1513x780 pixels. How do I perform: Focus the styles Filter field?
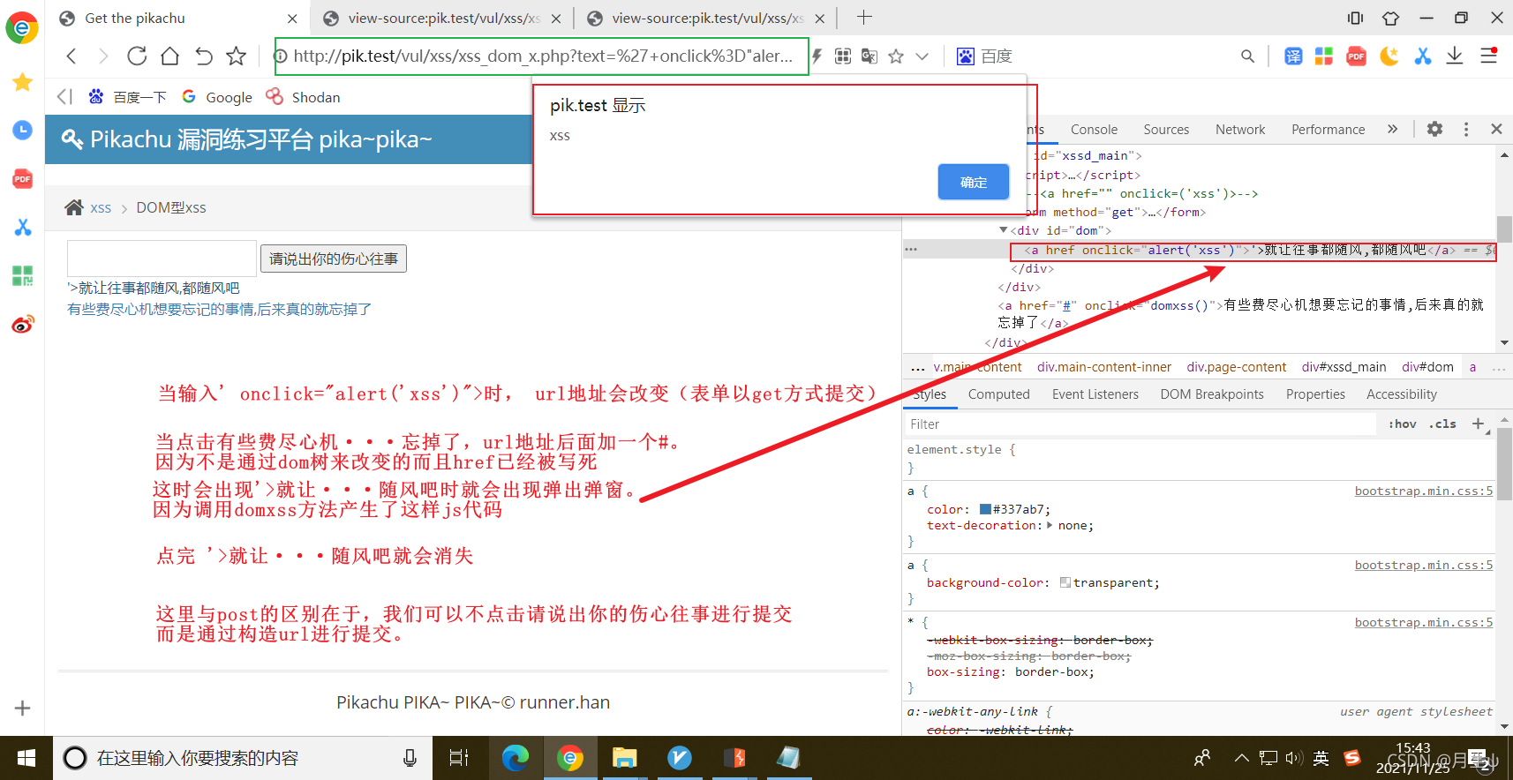tap(1140, 424)
